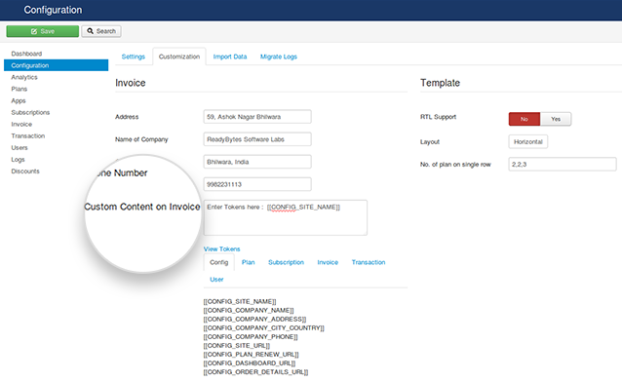
Task: Open Dashboard in the sidebar
Action: coord(26,54)
